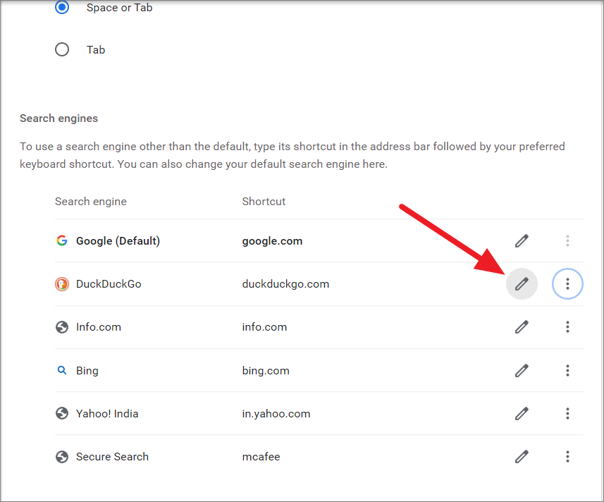Screen dimensions: 604x502
Task: Open more actions for Yahoo! India
Action: 567,414
